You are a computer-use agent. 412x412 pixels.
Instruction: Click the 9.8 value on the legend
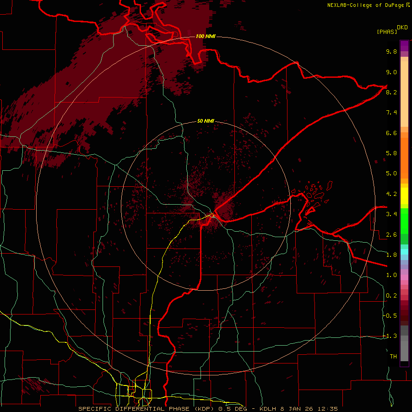(391, 51)
